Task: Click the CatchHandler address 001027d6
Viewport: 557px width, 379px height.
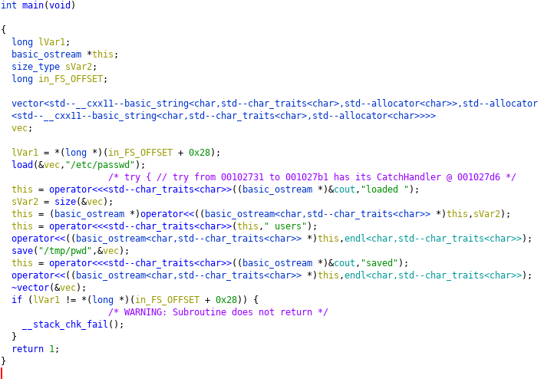Action: (x=479, y=177)
